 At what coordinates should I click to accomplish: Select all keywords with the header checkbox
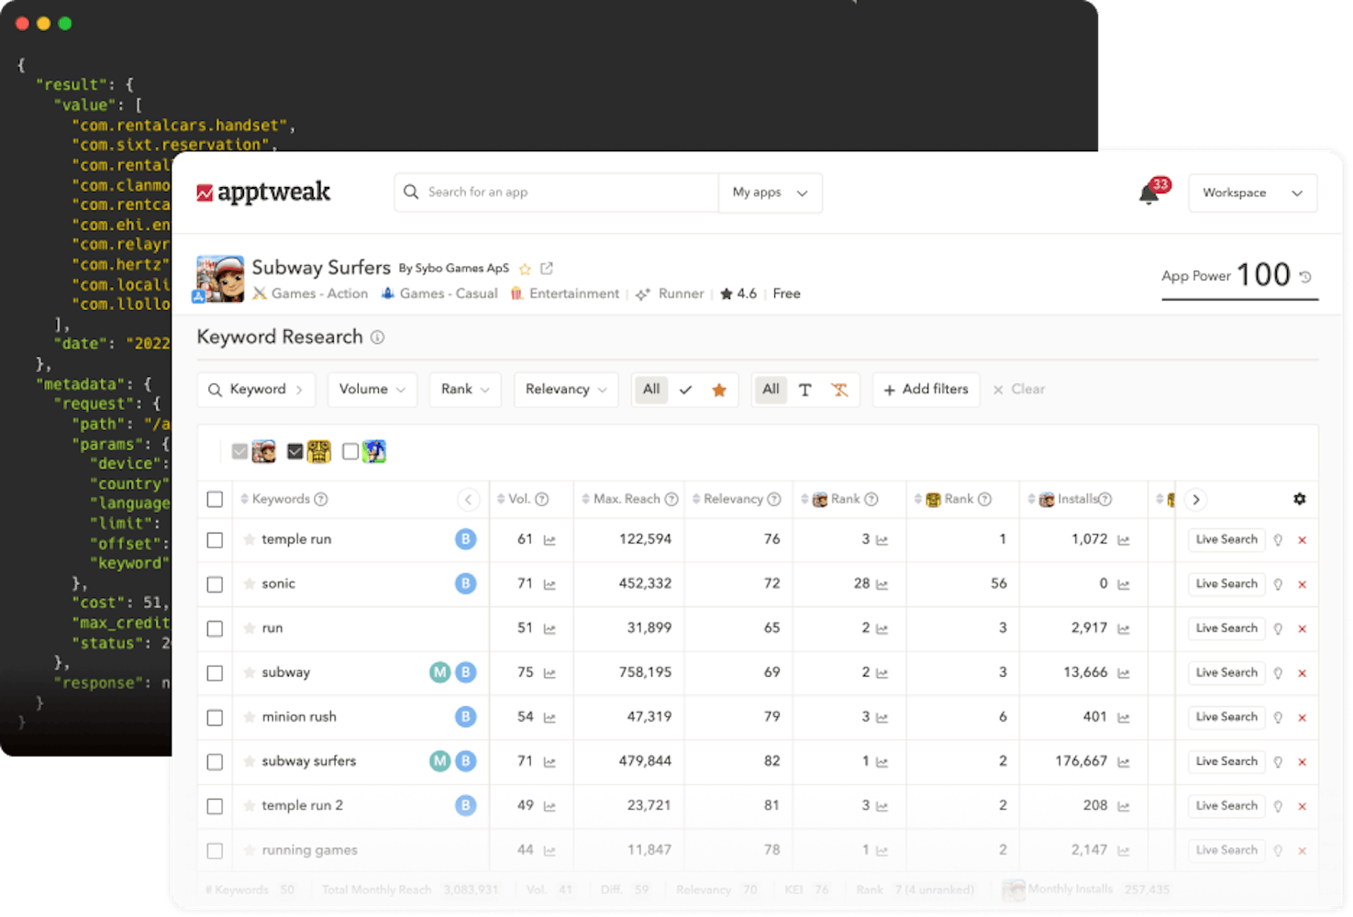click(x=215, y=499)
